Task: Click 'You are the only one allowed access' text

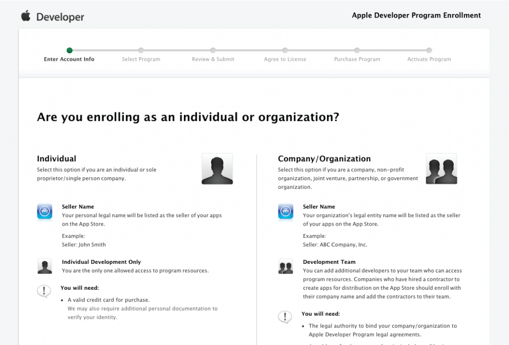Action: [135, 270]
